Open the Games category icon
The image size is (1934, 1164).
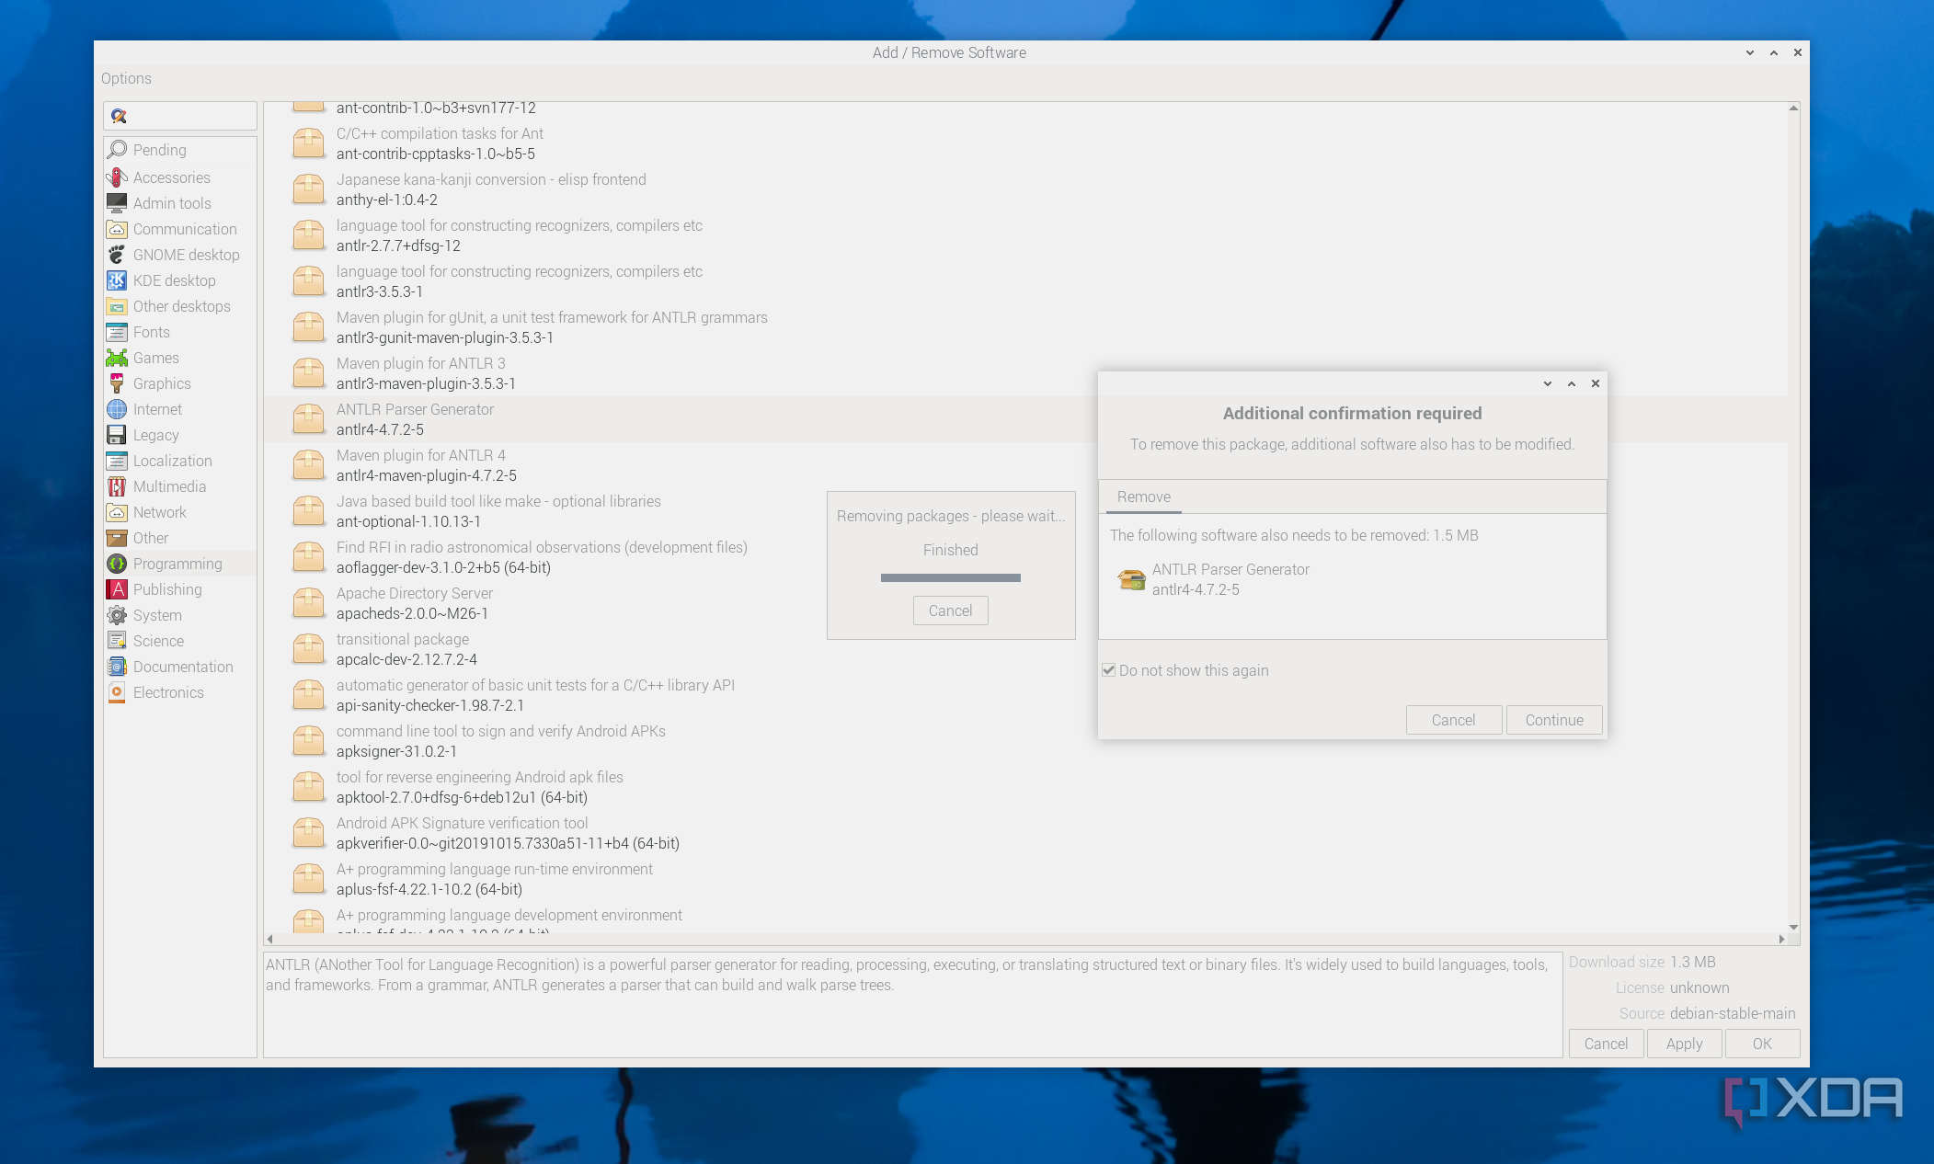coord(117,358)
